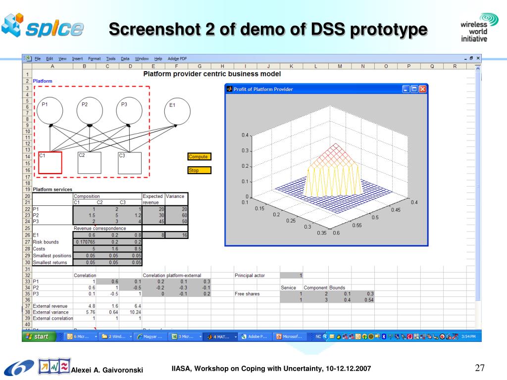Viewport: 507px width, 380px height.
Task: Open the Edit menu
Action: [x=50, y=58]
